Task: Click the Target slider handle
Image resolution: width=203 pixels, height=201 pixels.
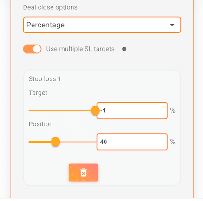Action: point(95,110)
